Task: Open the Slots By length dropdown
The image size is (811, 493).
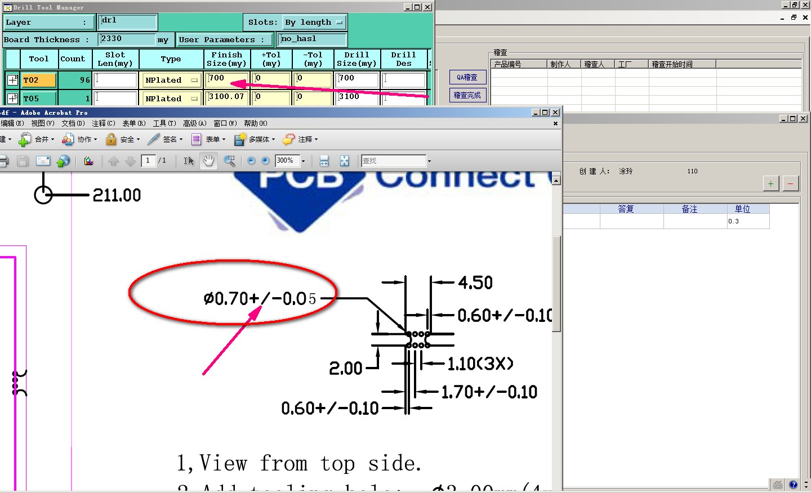Action: tap(314, 23)
